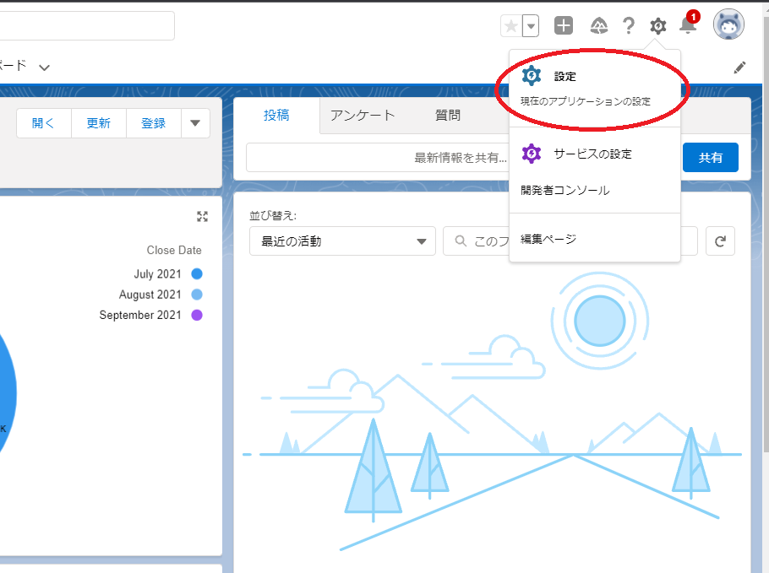
Task: Switch to the アンケート tab
Action: [363, 115]
